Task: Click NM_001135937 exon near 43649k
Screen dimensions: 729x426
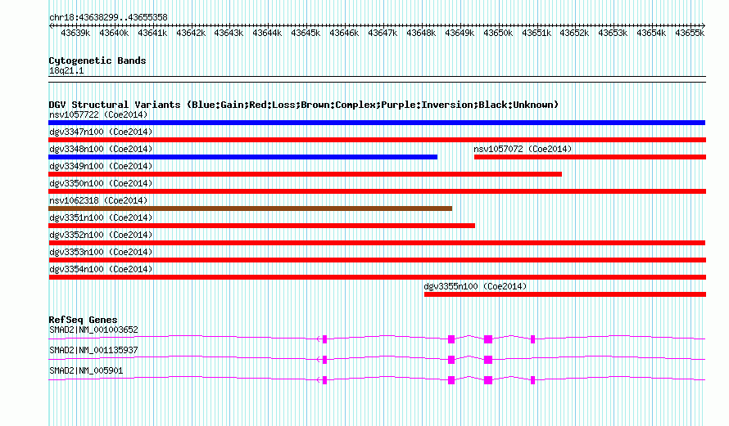Action: point(451,360)
